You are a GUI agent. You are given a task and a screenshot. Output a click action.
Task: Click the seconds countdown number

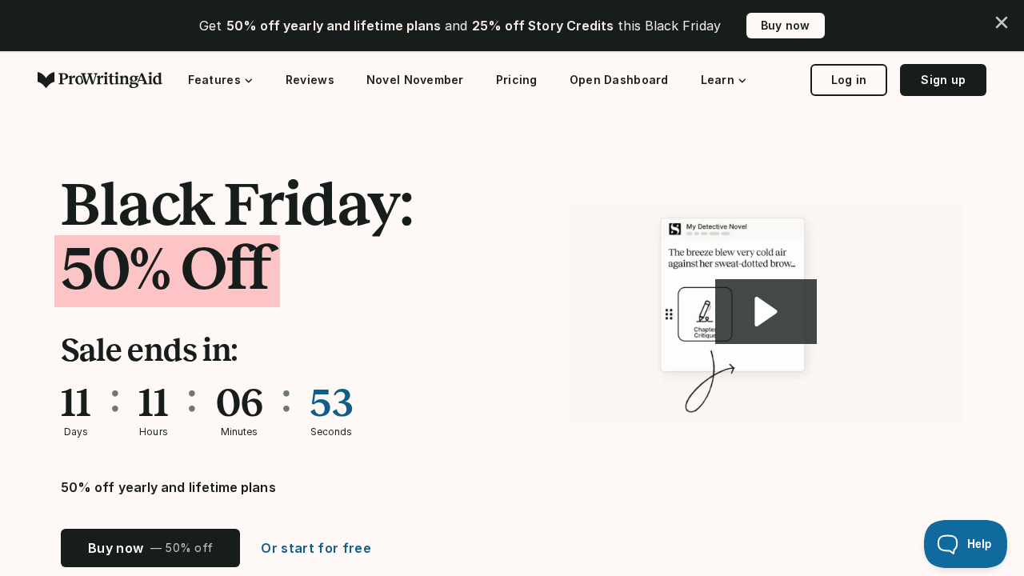331,403
